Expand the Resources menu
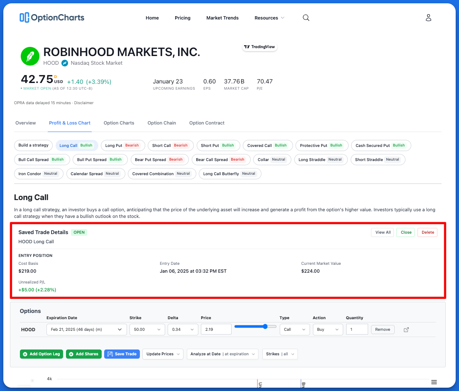 click(x=269, y=18)
